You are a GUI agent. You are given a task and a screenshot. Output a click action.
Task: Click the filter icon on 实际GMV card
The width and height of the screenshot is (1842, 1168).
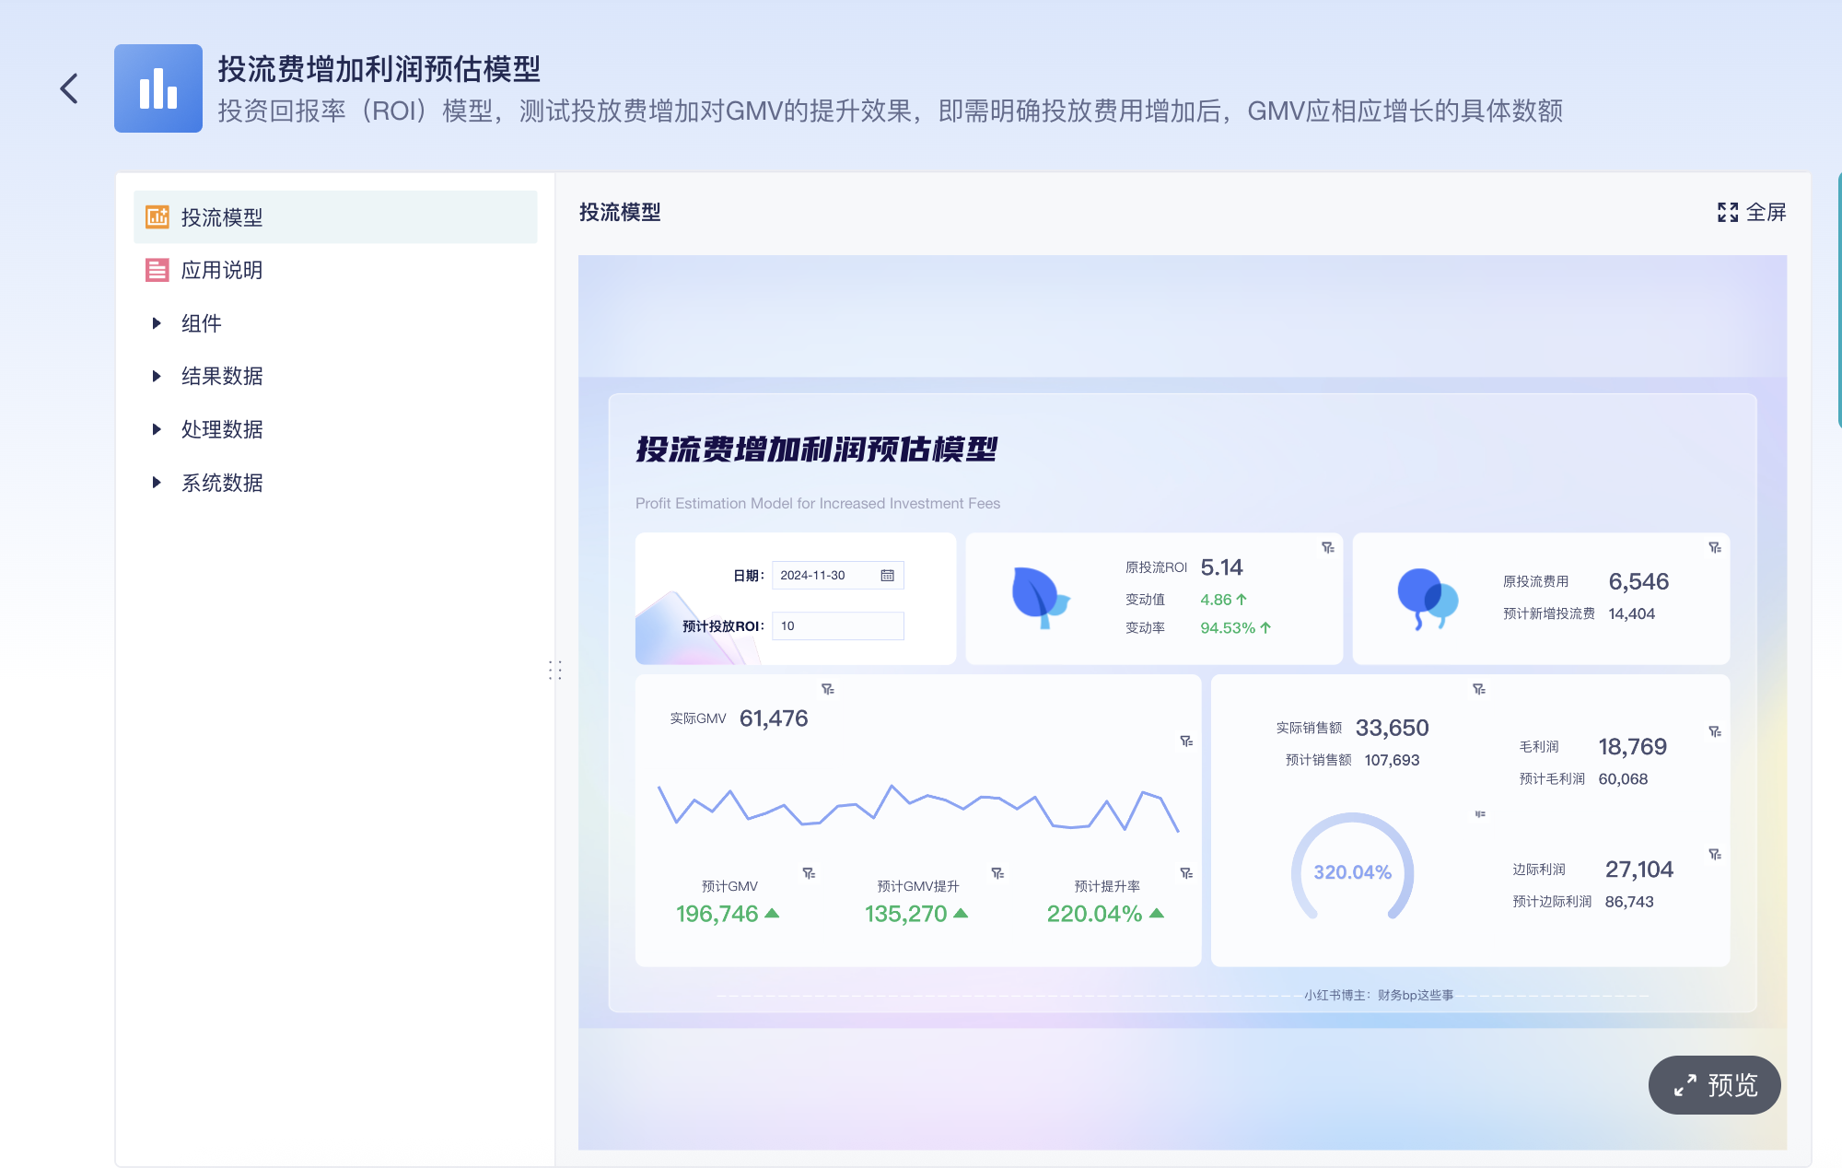(x=828, y=691)
